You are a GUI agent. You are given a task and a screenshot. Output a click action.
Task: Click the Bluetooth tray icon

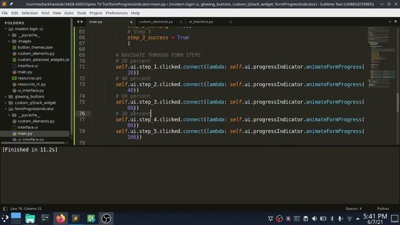tap(332, 219)
